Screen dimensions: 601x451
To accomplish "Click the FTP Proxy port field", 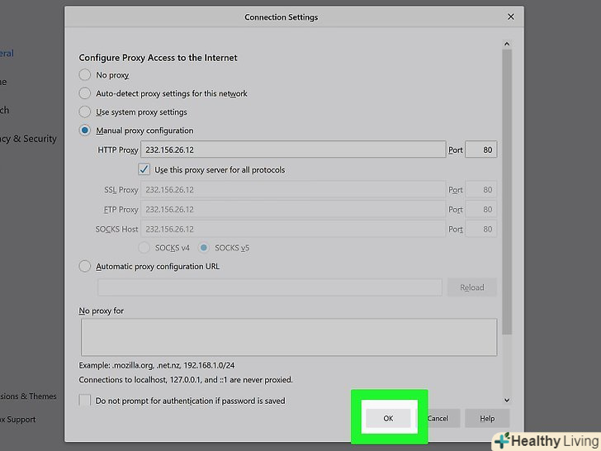I will pyautogui.click(x=481, y=210).
